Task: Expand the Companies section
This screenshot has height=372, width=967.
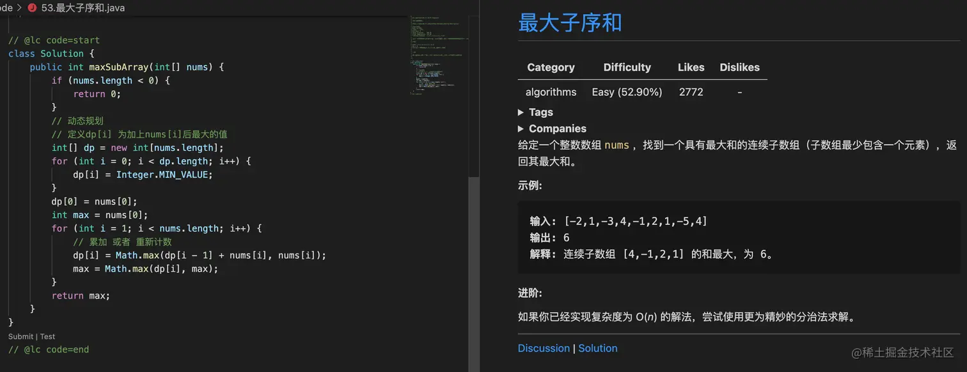Action: [x=552, y=128]
